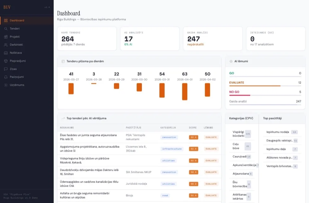Select the bar for 2026-03-27
The width and height of the screenshot is (309, 203).
click(x=71, y=89)
